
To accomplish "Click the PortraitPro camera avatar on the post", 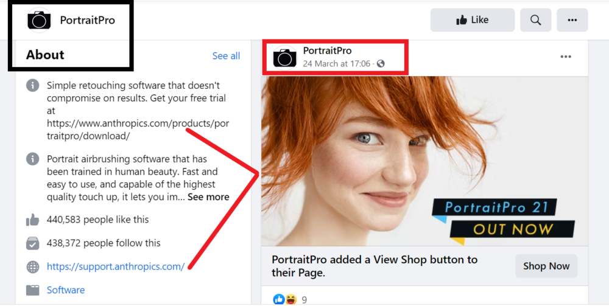I will tap(284, 57).
